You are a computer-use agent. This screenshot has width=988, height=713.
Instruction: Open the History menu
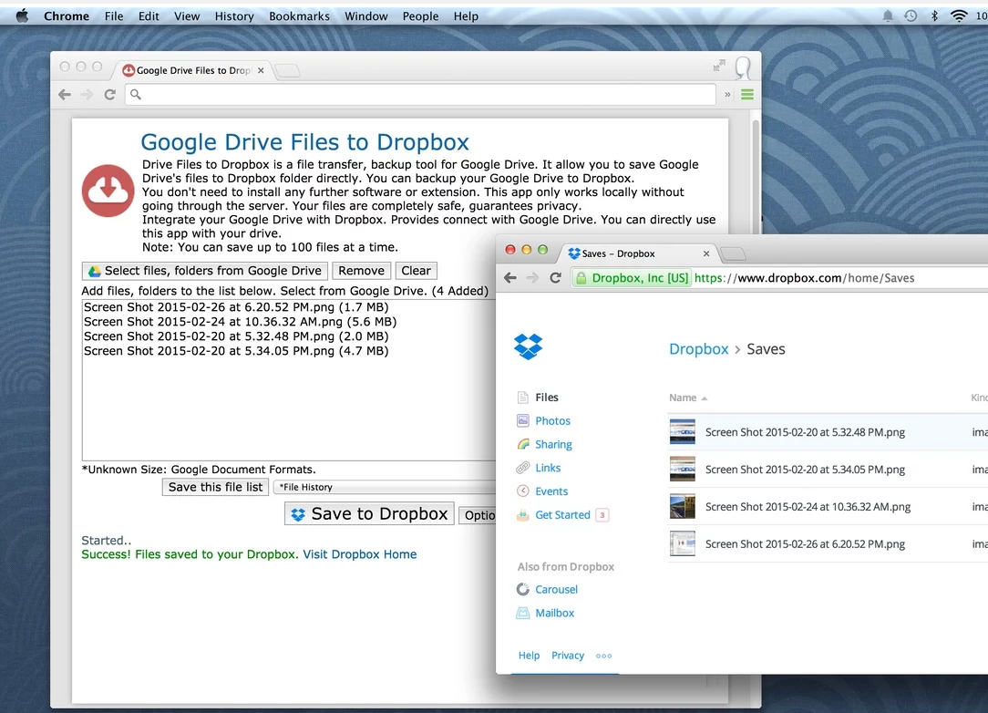pos(233,15)
